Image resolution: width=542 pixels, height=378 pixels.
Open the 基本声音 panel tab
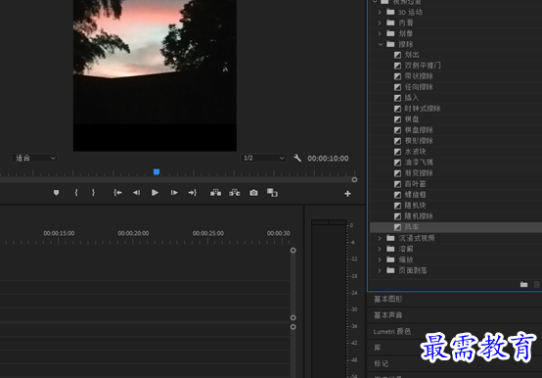tap(388, 315)
